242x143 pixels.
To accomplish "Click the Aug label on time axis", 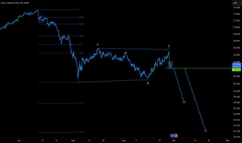I will tap(73, 141).
